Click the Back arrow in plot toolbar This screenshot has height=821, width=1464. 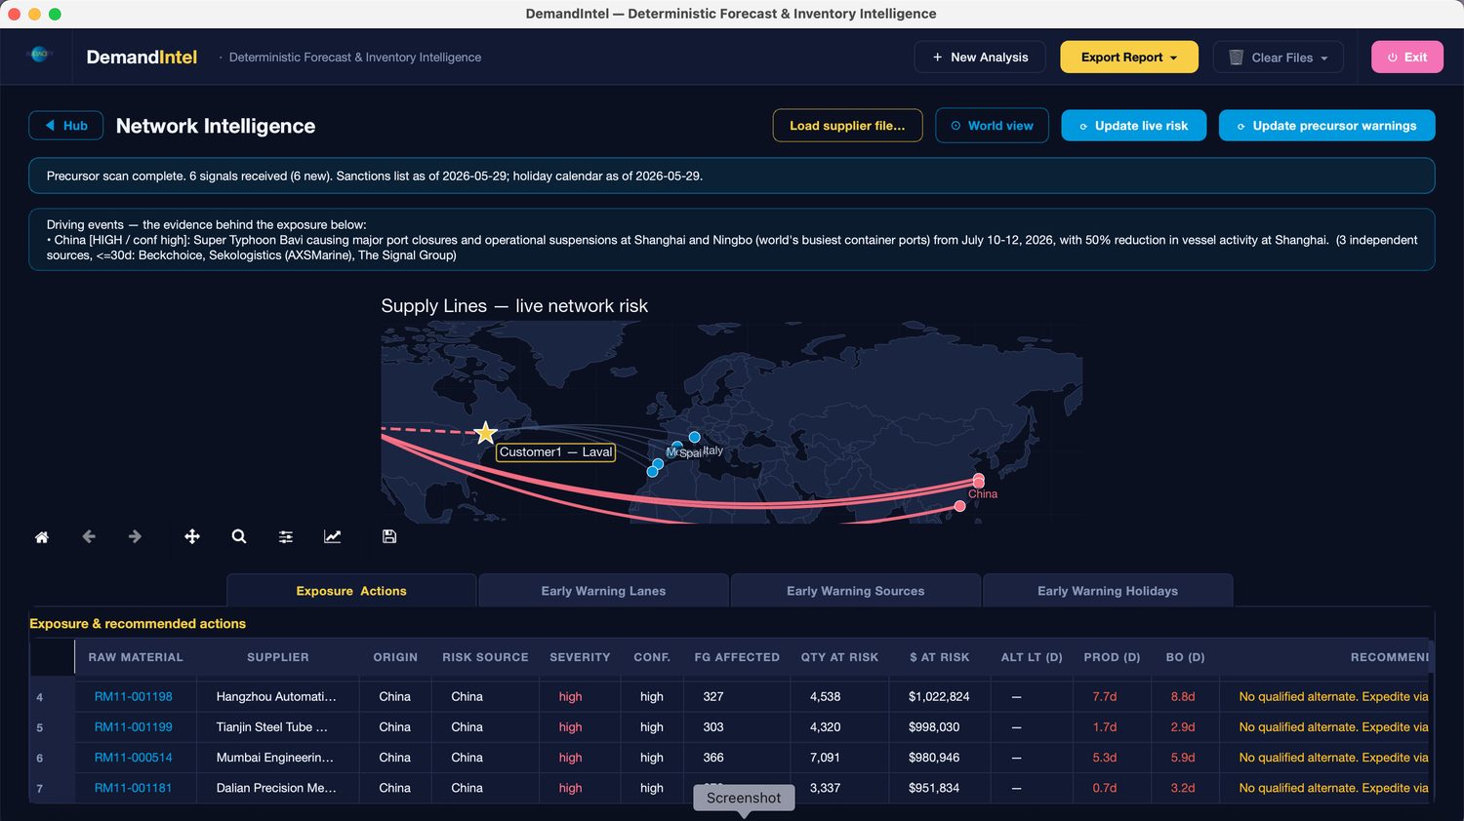tap(89, 536)
